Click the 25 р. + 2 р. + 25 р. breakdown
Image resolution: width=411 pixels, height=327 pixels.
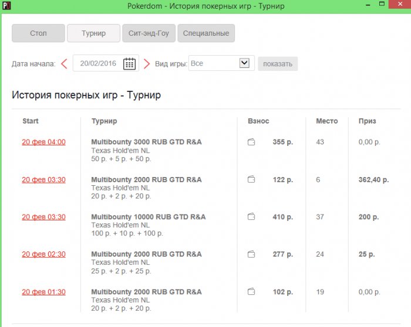pos(121,271)
